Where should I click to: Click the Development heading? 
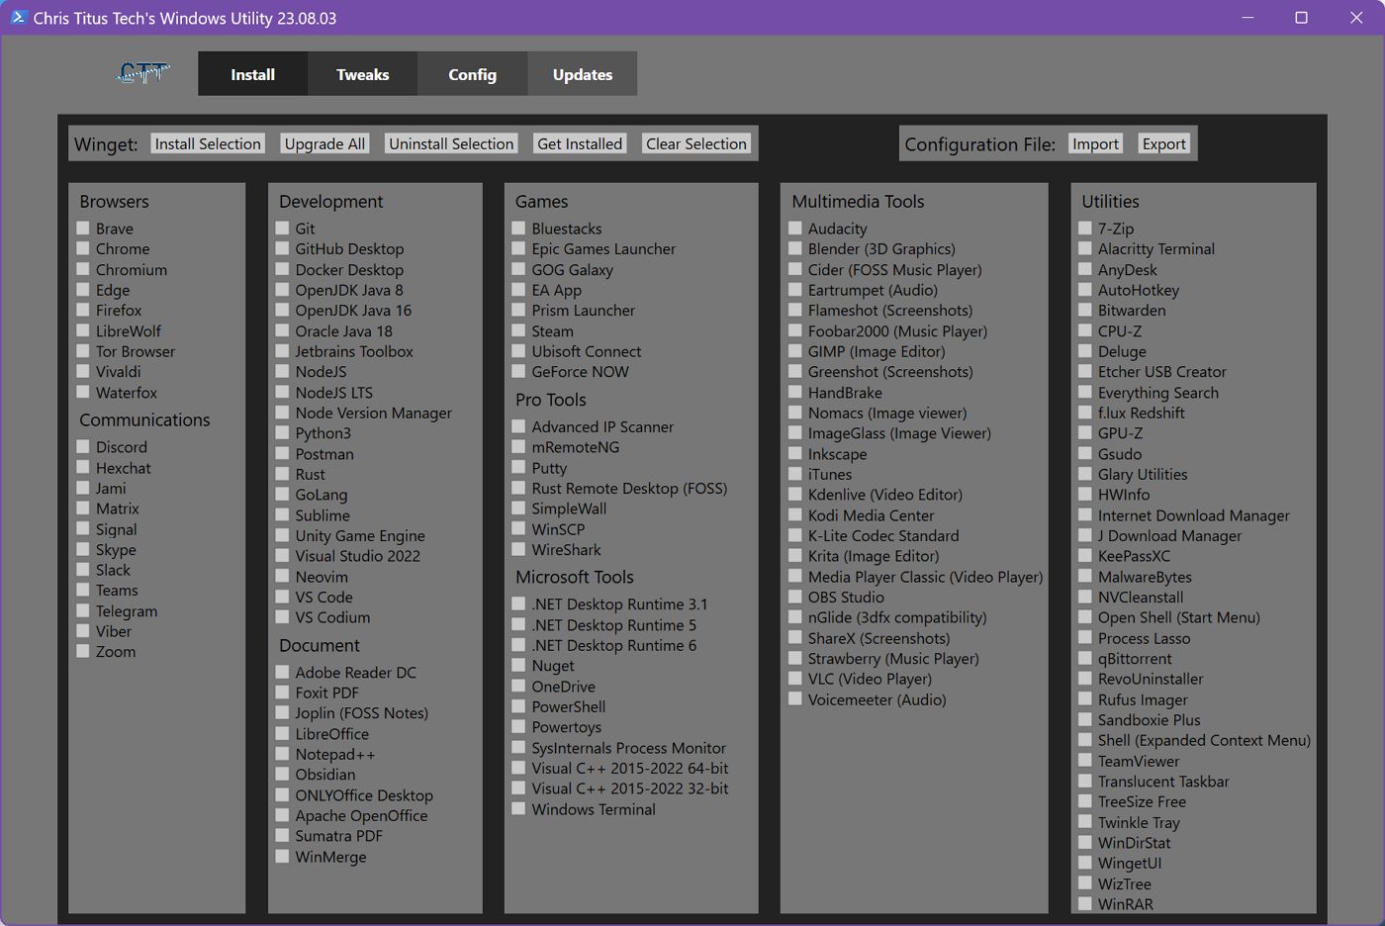(x=330, y=201)
